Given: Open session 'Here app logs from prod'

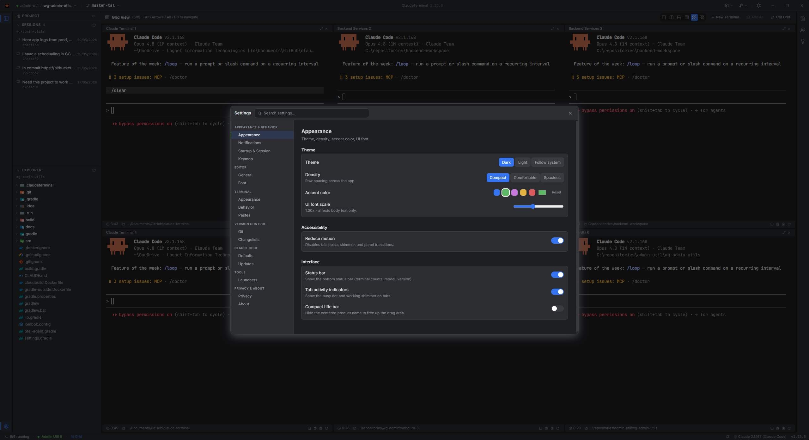Looking at the screenshot, I should point(57,42).
